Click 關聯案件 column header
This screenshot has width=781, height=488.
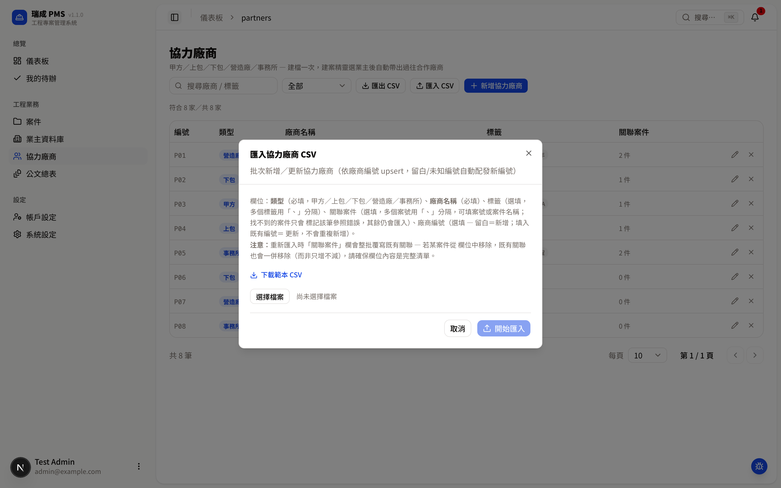point(633,132)
